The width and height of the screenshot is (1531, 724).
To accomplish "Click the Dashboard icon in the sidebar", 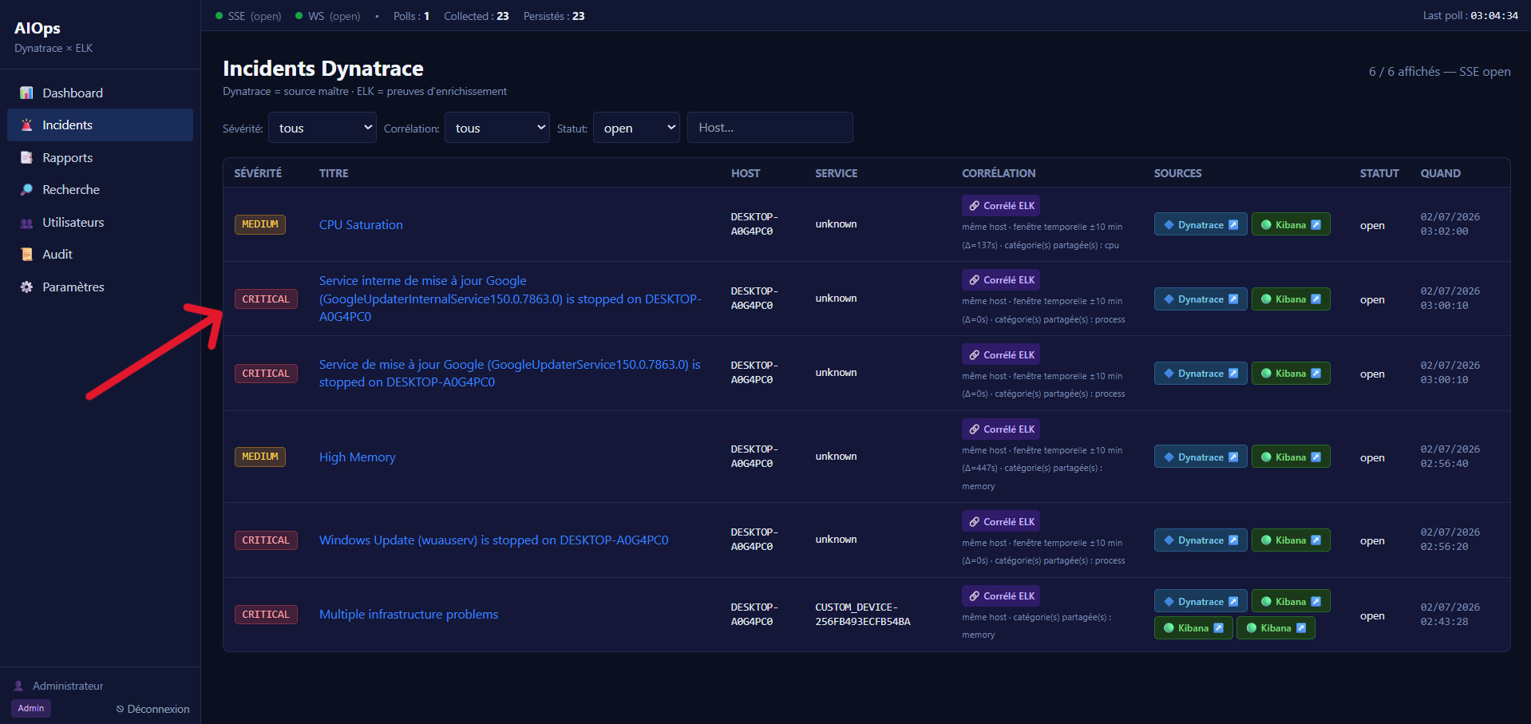I will click(26, 93).
